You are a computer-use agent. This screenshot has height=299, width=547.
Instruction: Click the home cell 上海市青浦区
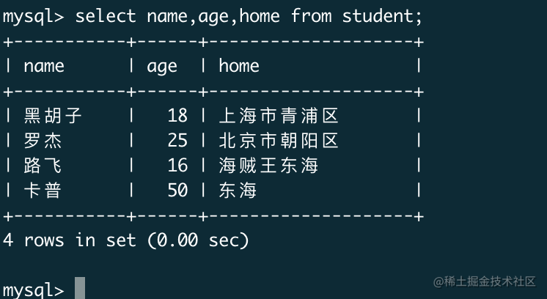279,116
